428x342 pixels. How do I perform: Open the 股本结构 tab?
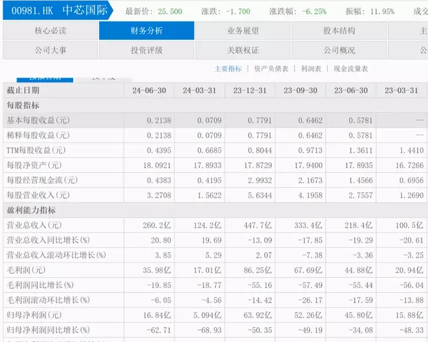[x=339, y=31]
